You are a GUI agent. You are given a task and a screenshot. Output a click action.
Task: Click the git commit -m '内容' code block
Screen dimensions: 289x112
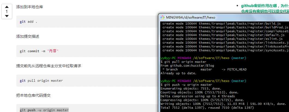point(87,51)
